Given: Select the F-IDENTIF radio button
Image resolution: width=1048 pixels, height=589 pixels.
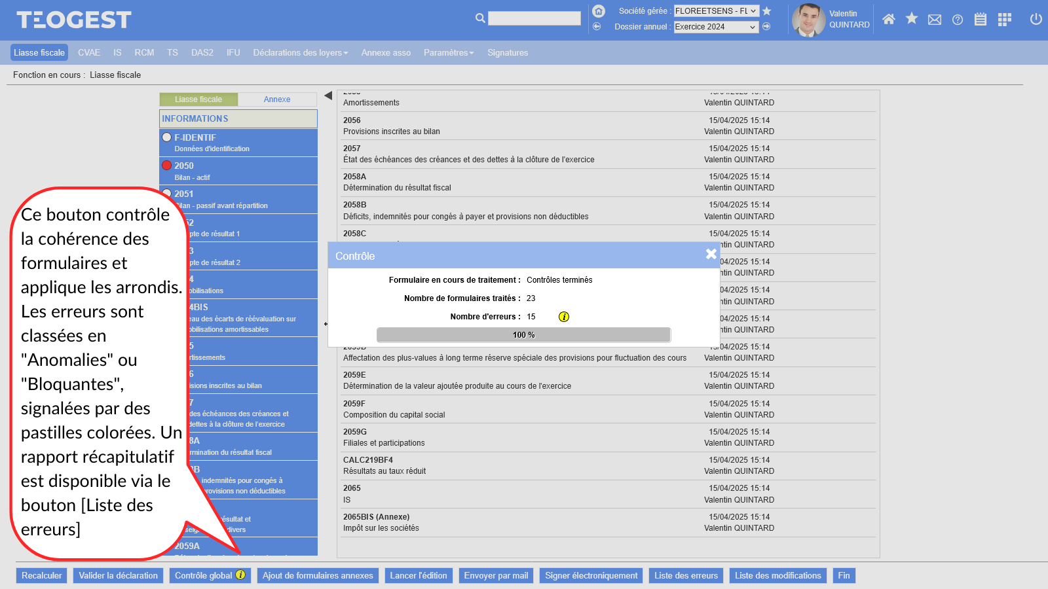Looking at the screenshot, I should (167, 137).
